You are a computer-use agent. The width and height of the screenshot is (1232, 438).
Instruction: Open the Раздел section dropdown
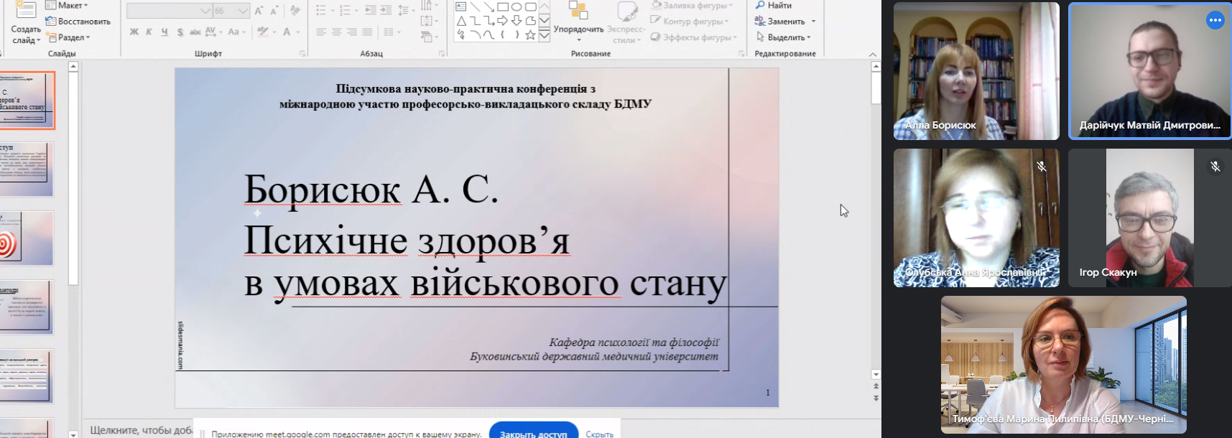point(68,37)
